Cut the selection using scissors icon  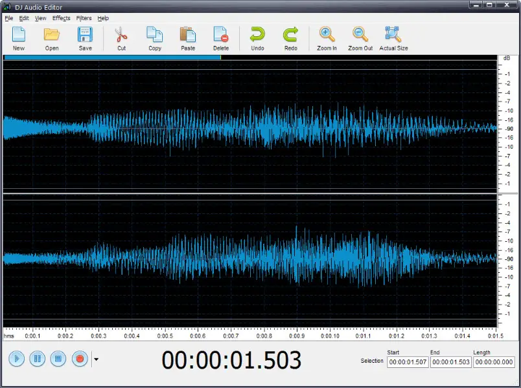(x=121, y=38)
